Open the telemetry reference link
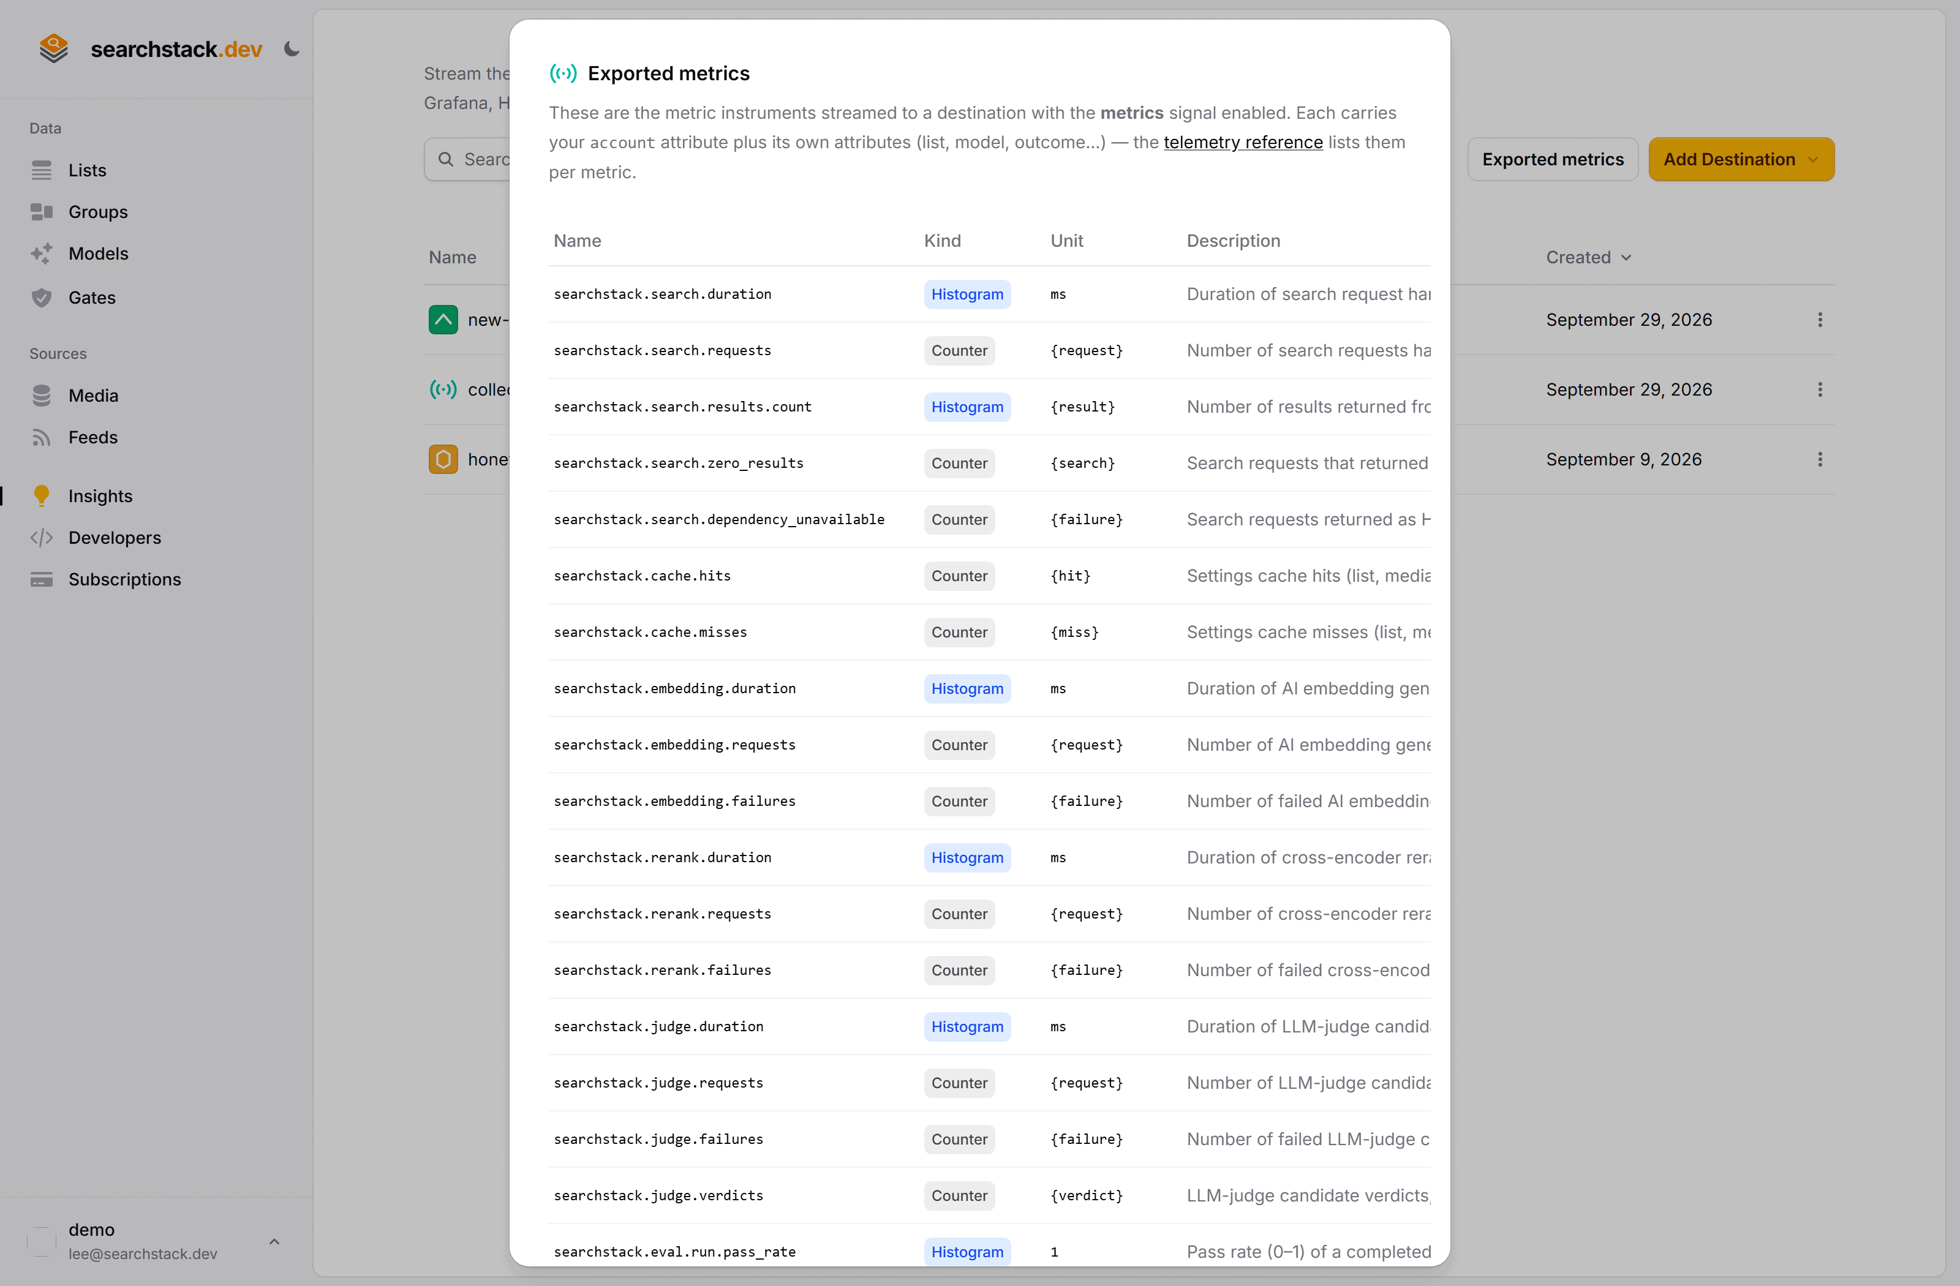 point(1243,143)
